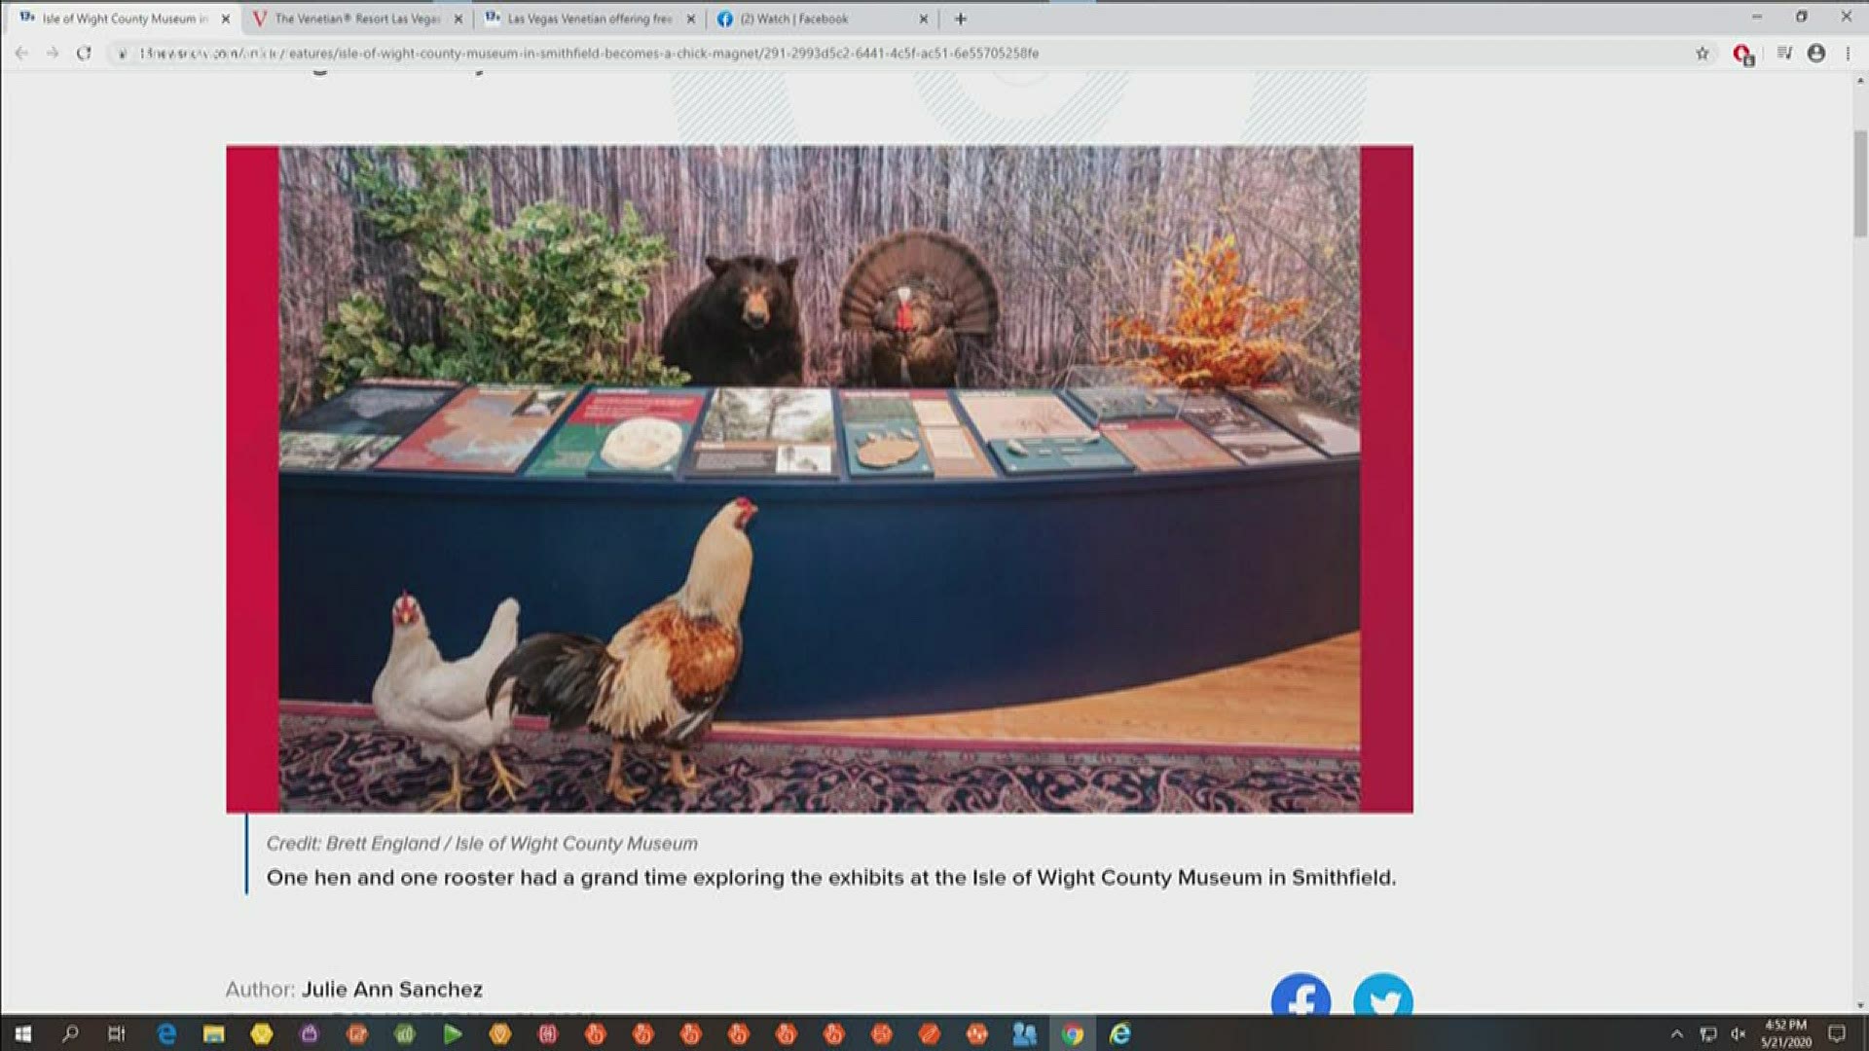This screenshot has height=1051, width=1869.
Task: Minimize the Chrome window
Action: [1756, 17]
